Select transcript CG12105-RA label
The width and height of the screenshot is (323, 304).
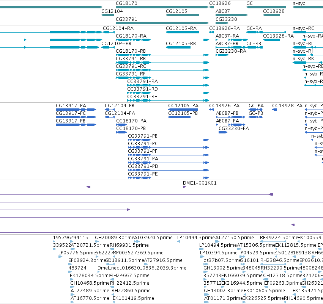pyautogui.click(x=181, y=28)
